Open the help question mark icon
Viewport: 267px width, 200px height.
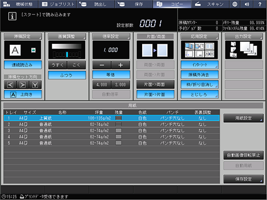click(x=260, y=4)
